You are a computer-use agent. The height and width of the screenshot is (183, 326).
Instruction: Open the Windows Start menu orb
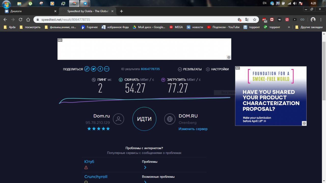(x=6, y=4)
